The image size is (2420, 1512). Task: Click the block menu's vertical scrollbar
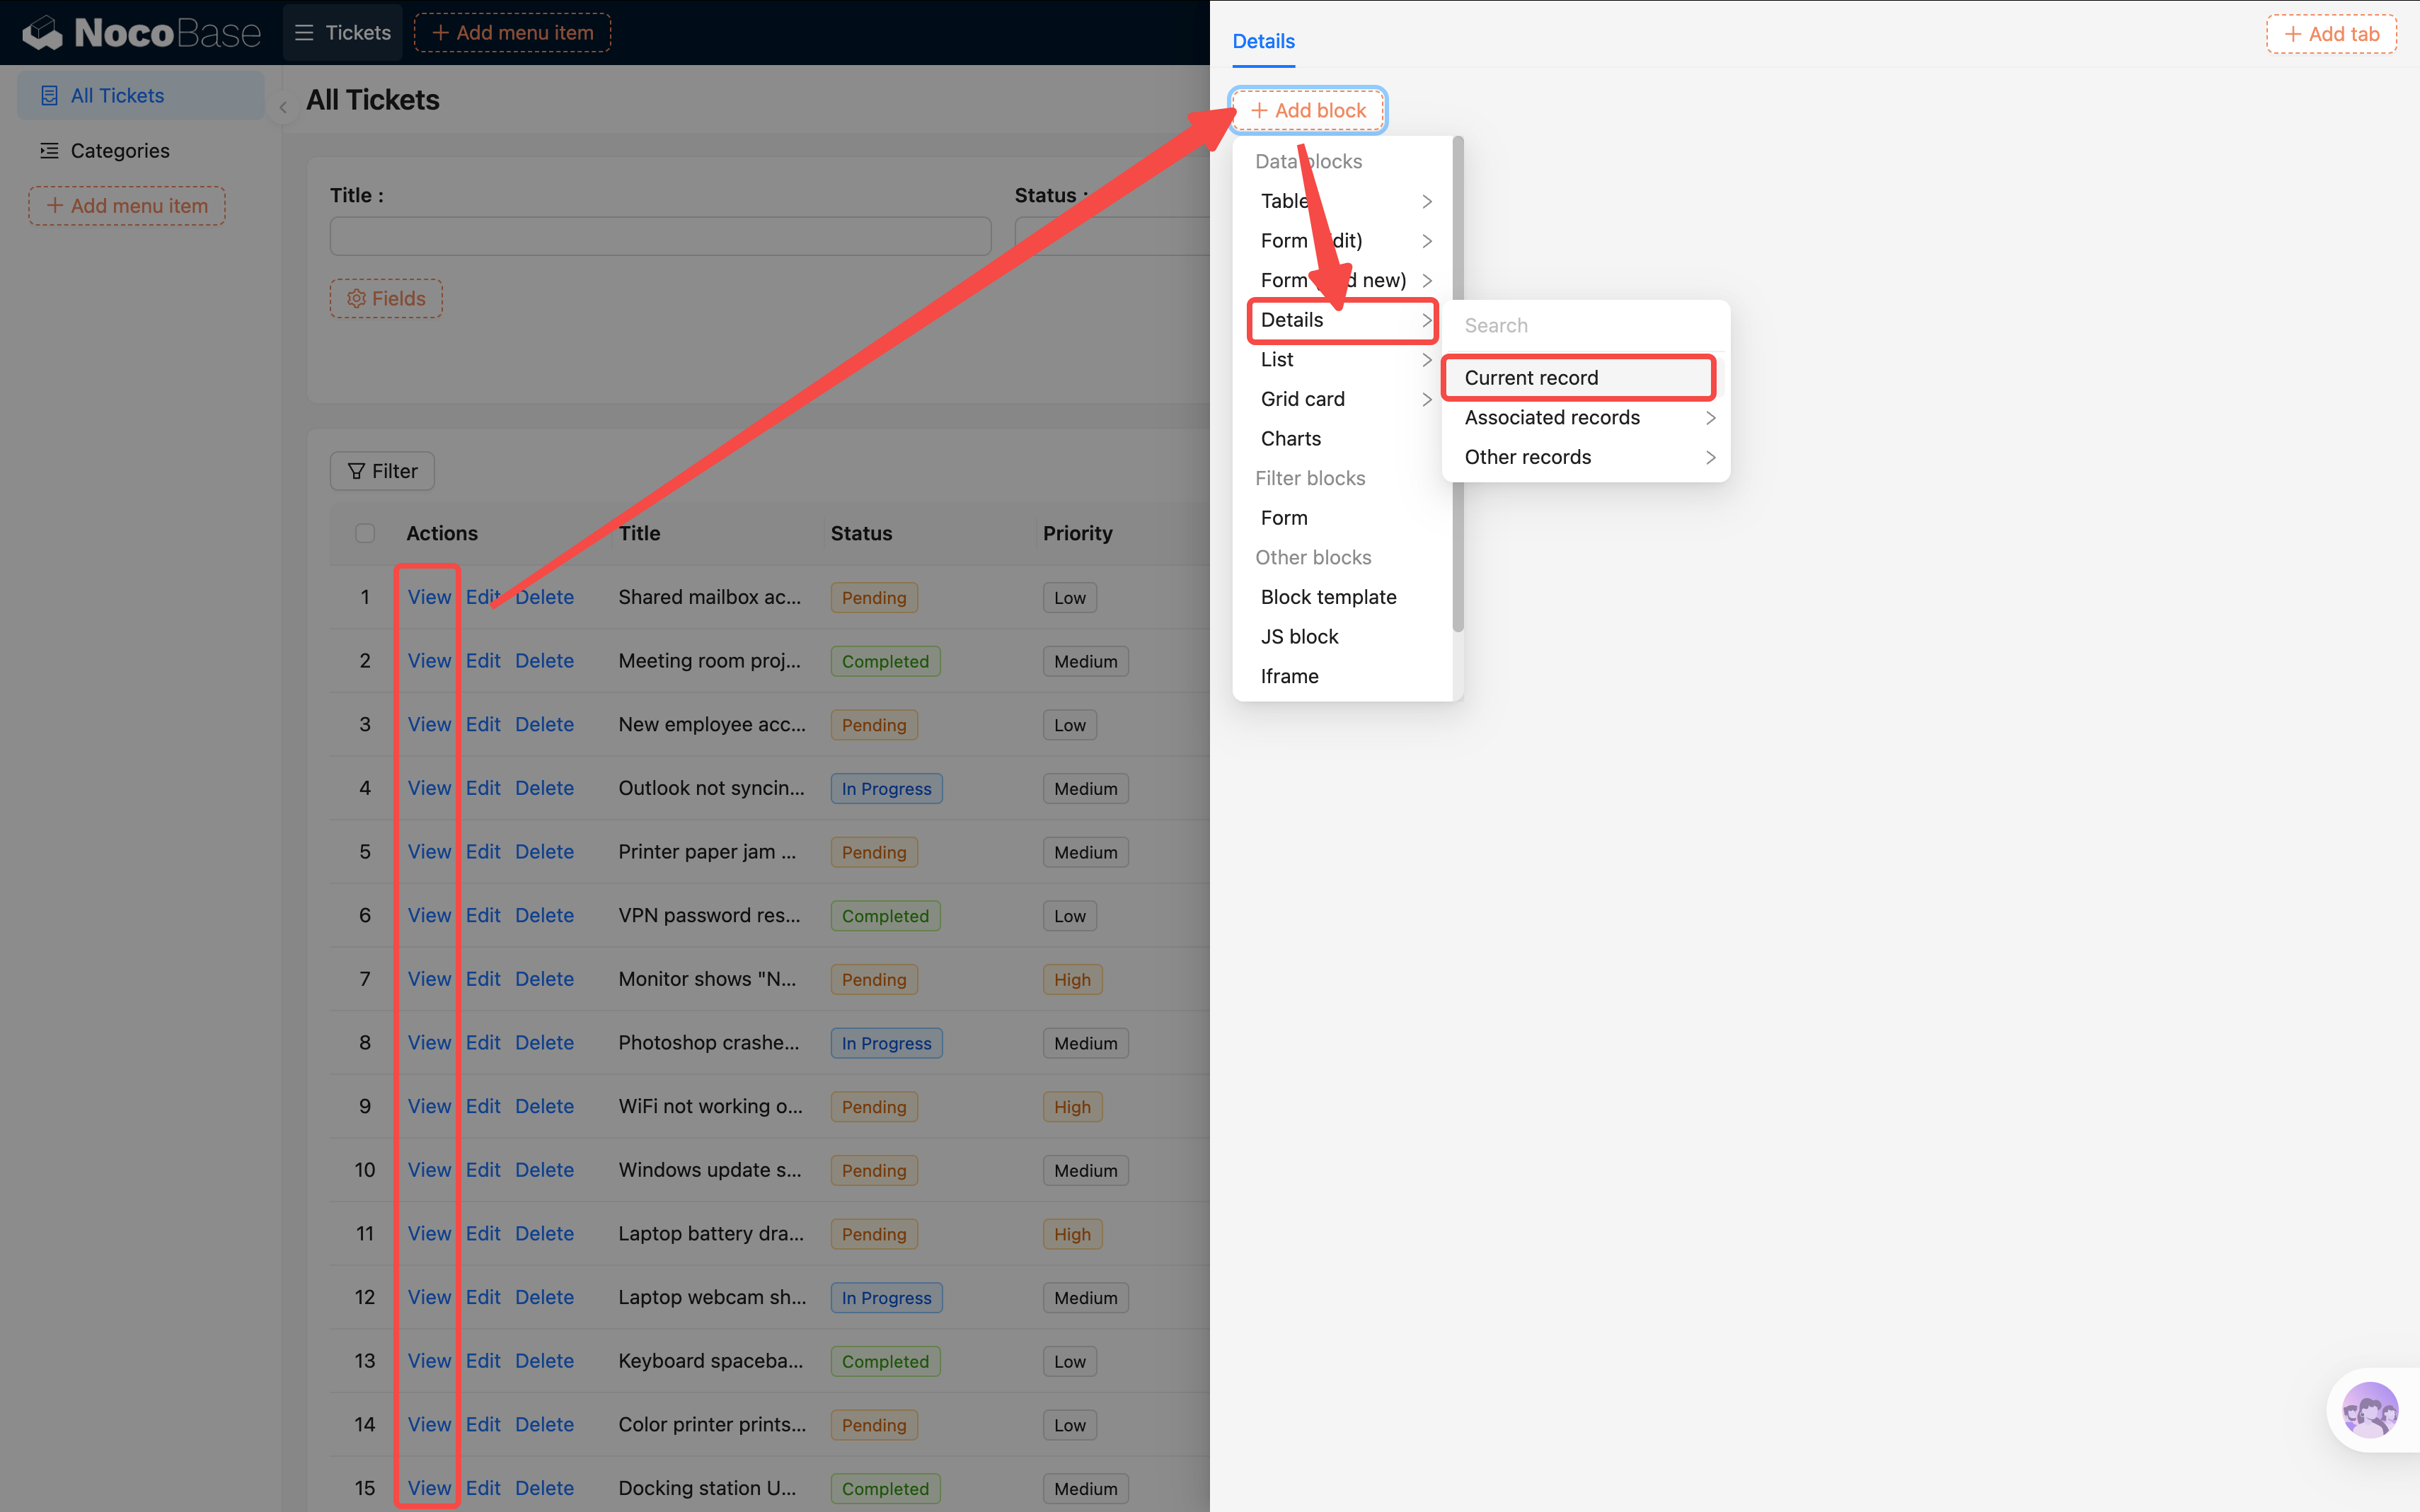point(1458,385)
